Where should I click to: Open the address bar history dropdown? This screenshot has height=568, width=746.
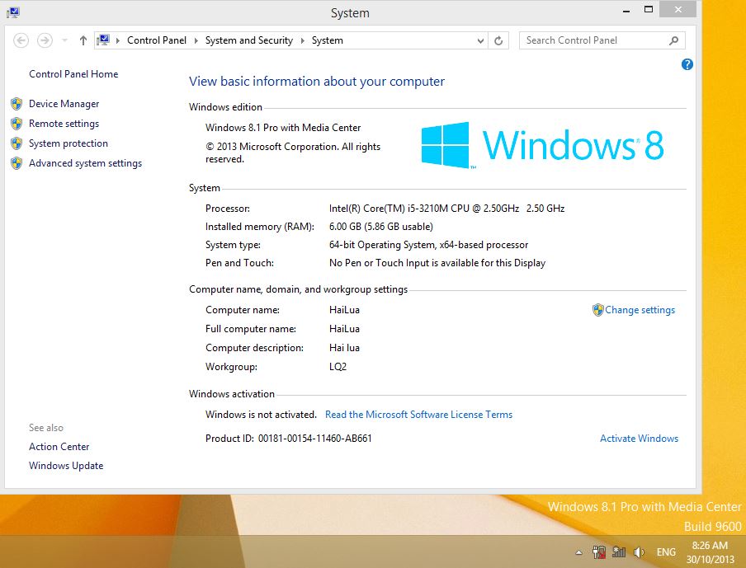pyautogui.click(x=480, y=41)
